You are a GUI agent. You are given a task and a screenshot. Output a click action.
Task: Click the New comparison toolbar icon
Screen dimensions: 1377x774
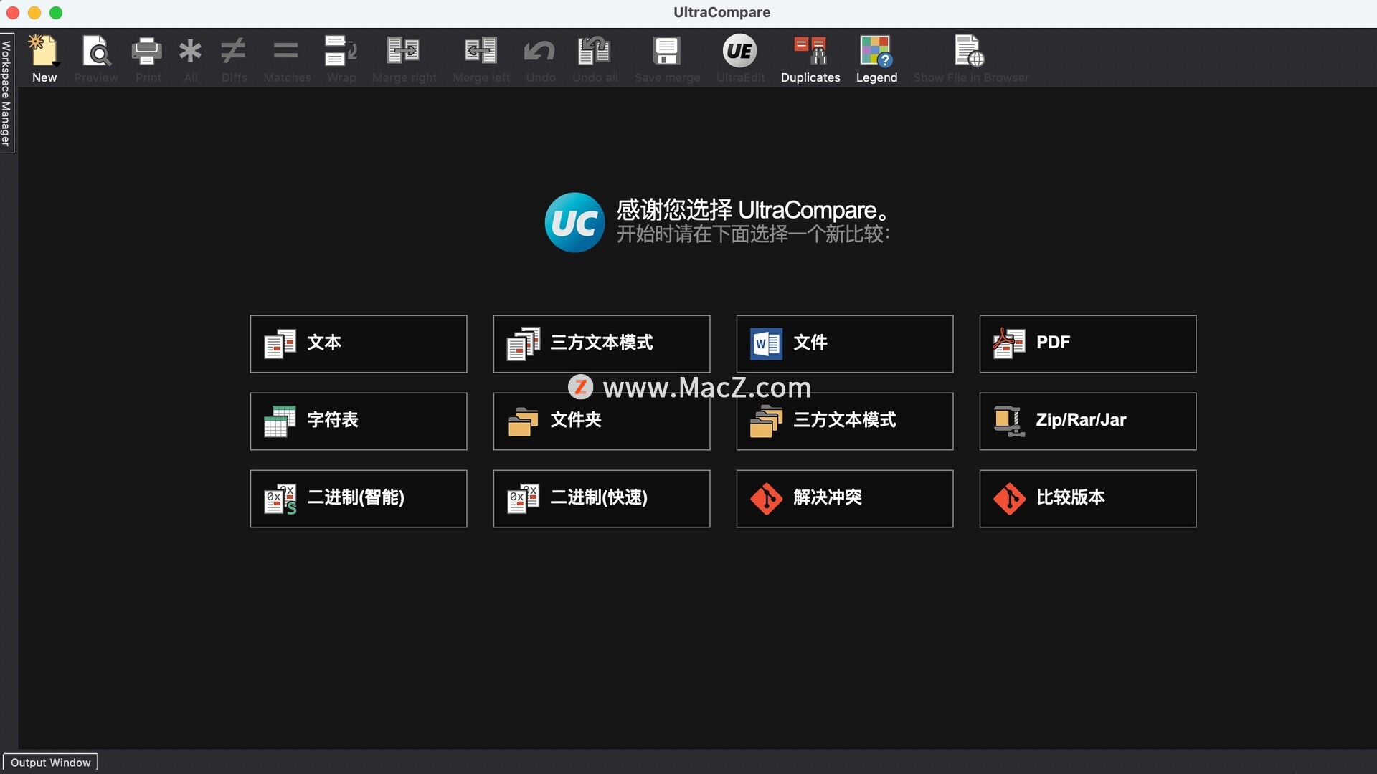43,52
